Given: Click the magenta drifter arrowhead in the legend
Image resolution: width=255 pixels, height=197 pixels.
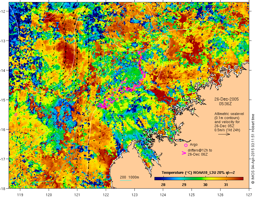Looking at the screenshot, I should point(184,153).
